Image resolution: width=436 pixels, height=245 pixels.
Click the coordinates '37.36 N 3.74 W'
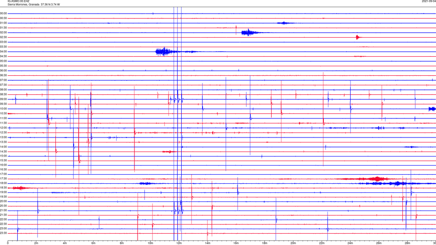coord(50,5)
